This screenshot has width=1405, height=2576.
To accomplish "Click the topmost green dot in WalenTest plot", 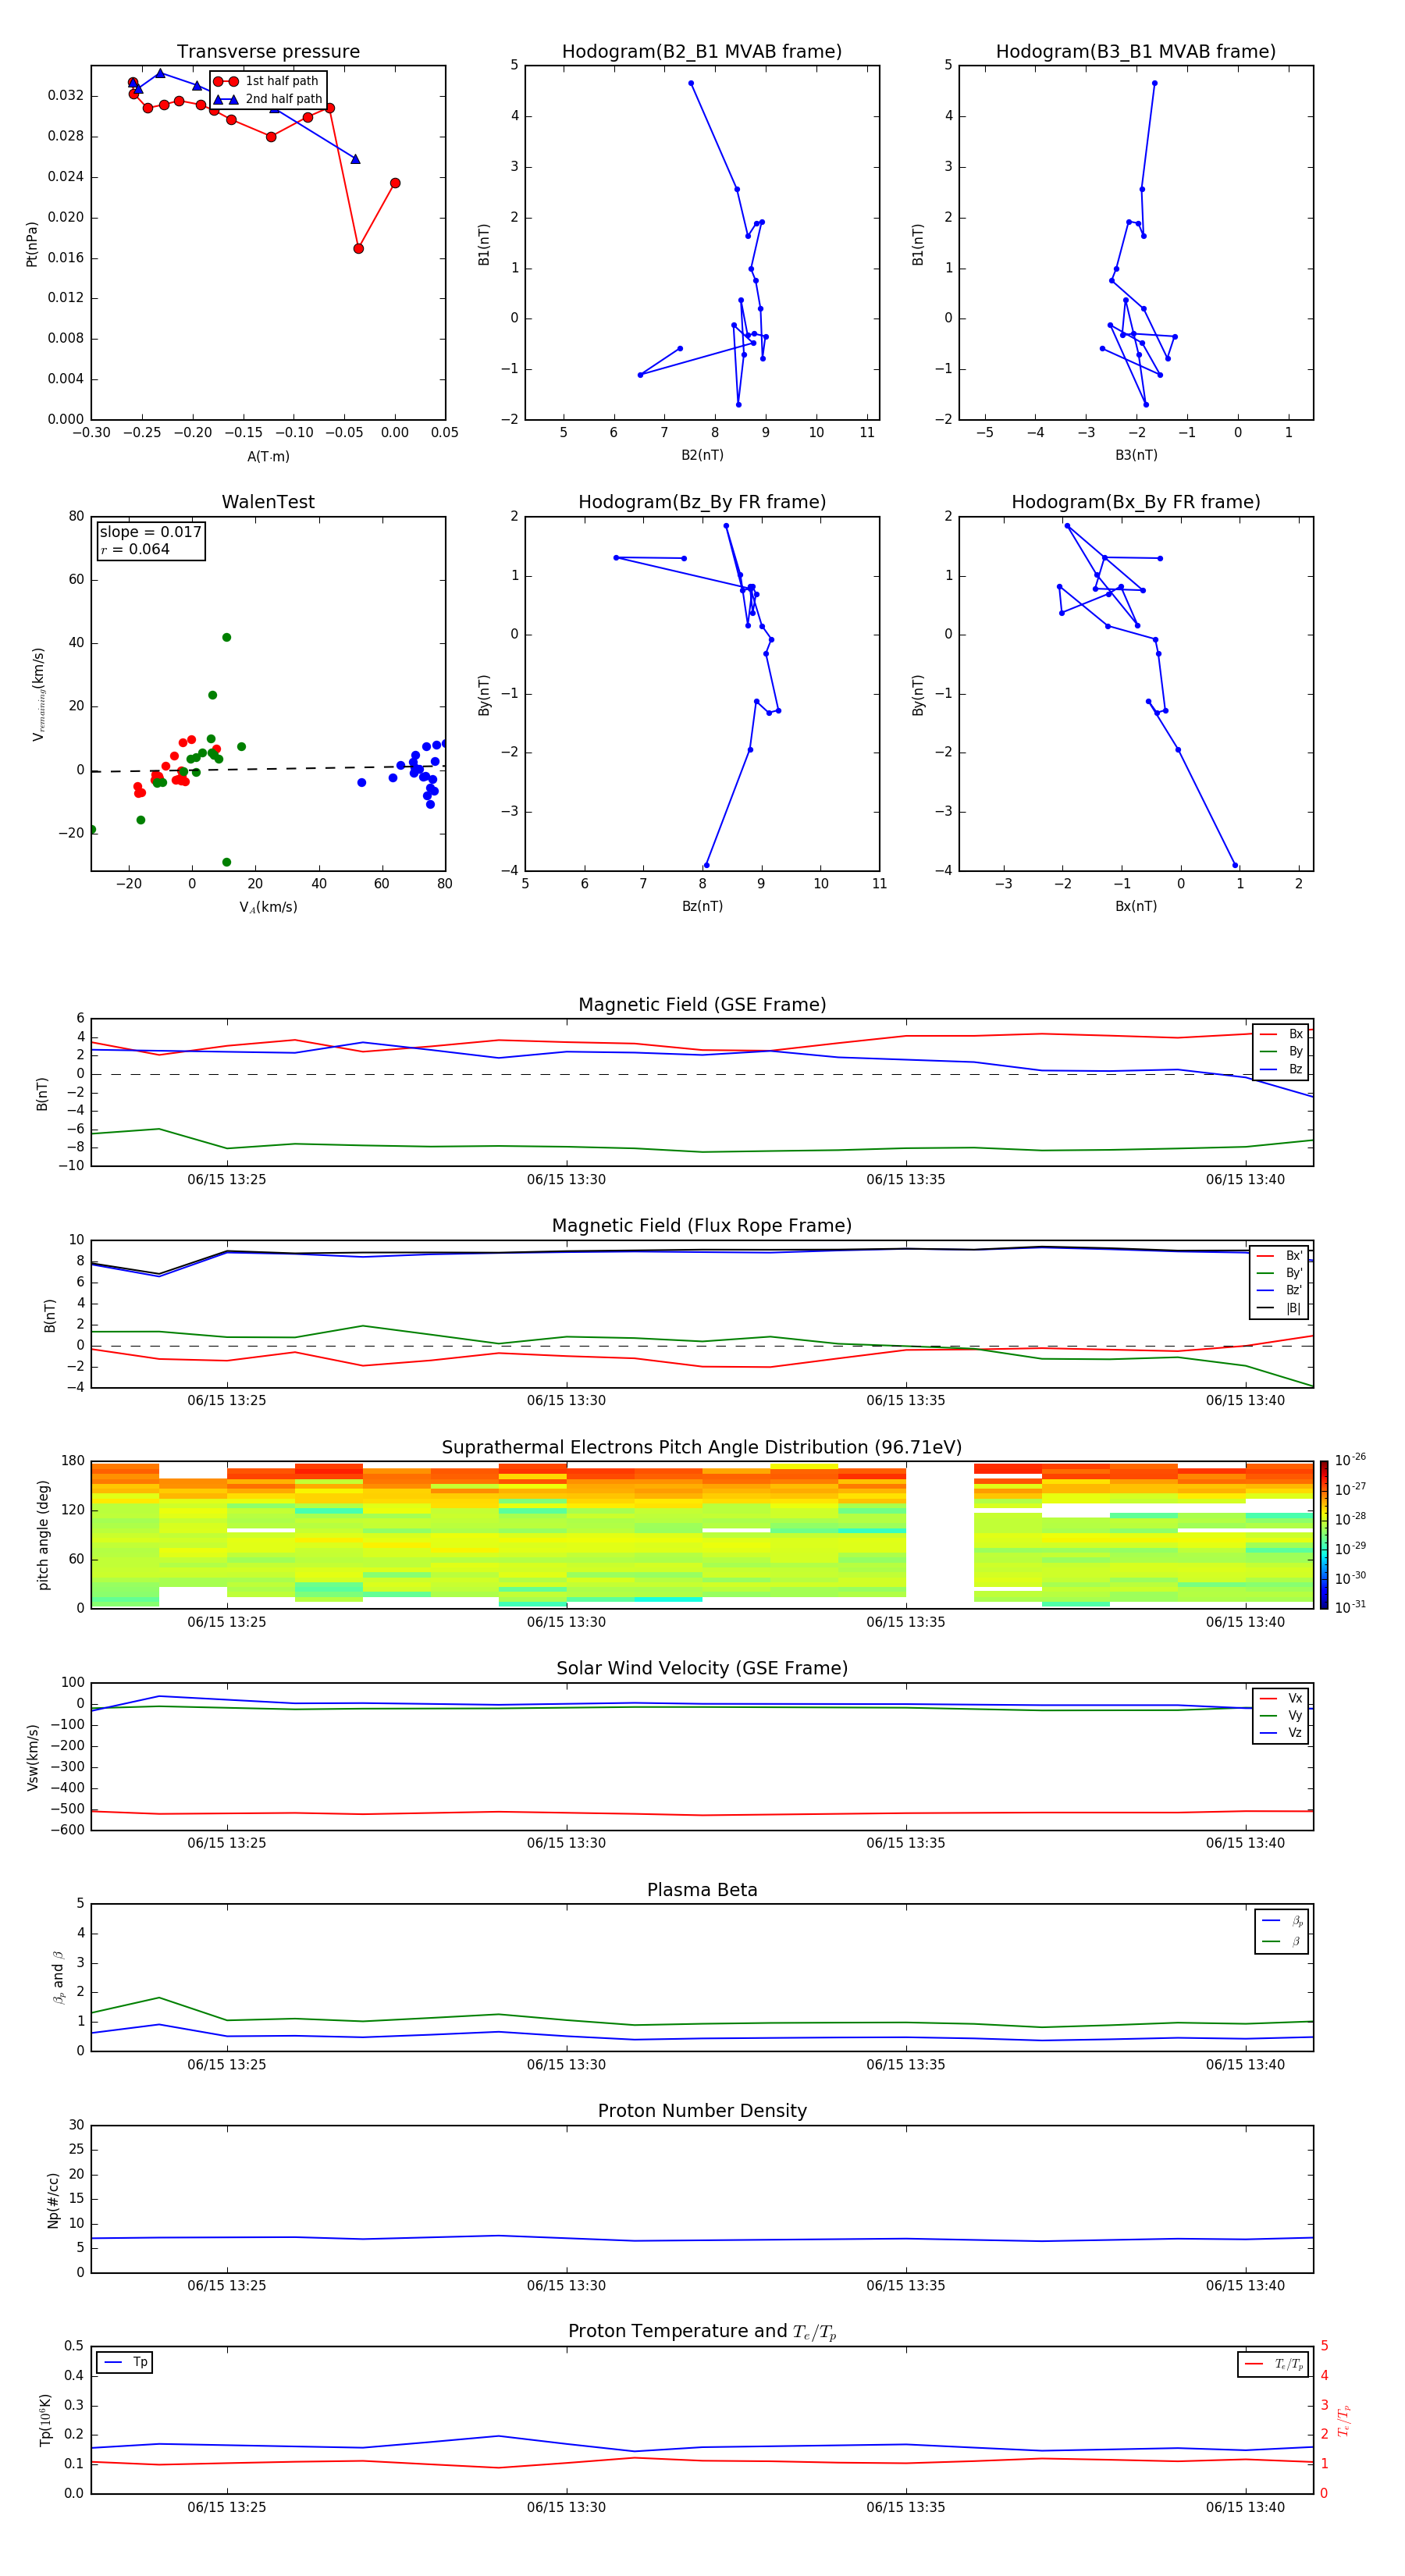I will [x=226, y=638].
